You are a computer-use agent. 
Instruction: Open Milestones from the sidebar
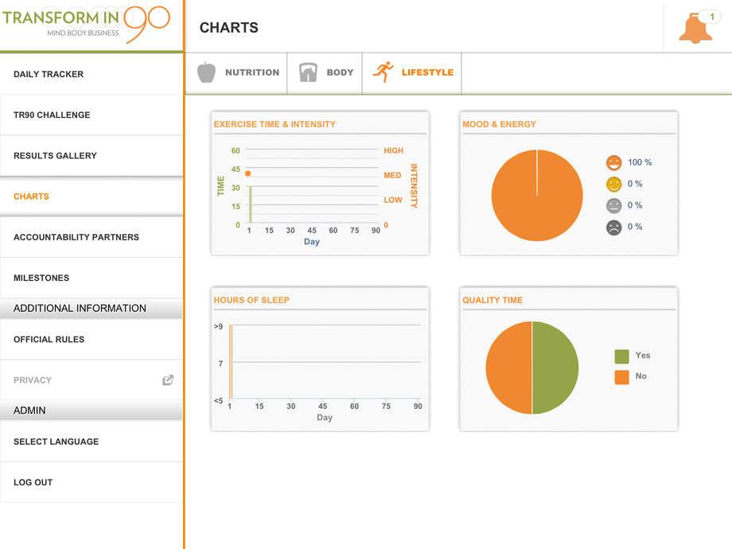coord(41,278)
